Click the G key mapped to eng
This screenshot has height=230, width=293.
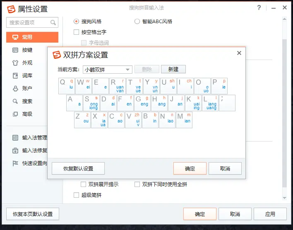pos(142,103)
